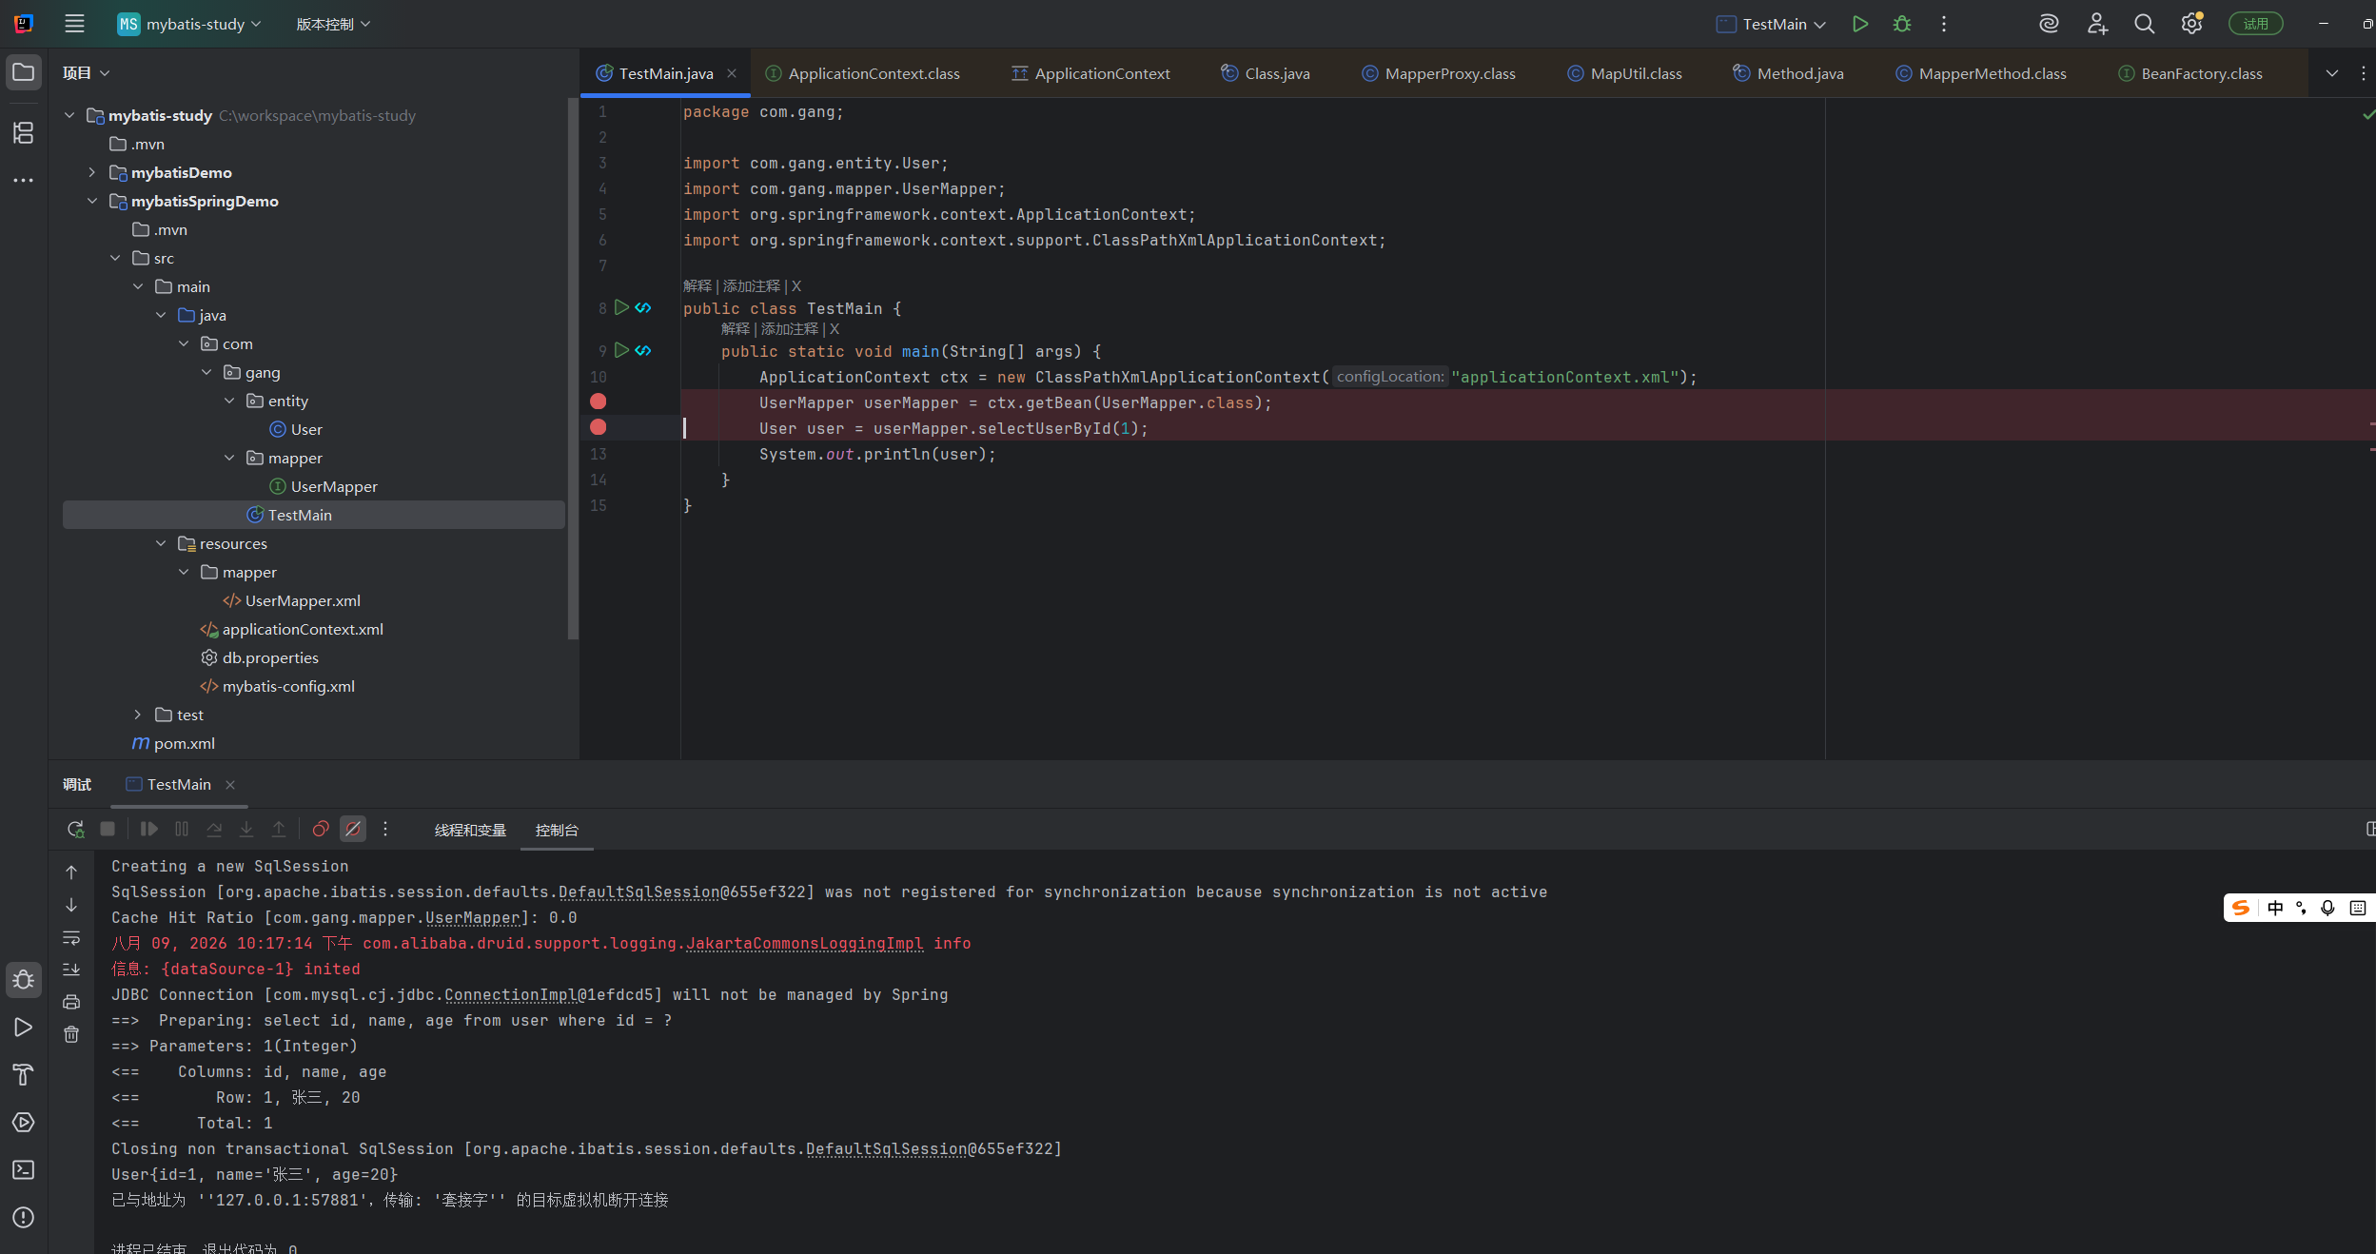Select 控制台 console tab
This screenshot has width=2376, height=1254.
557,830
